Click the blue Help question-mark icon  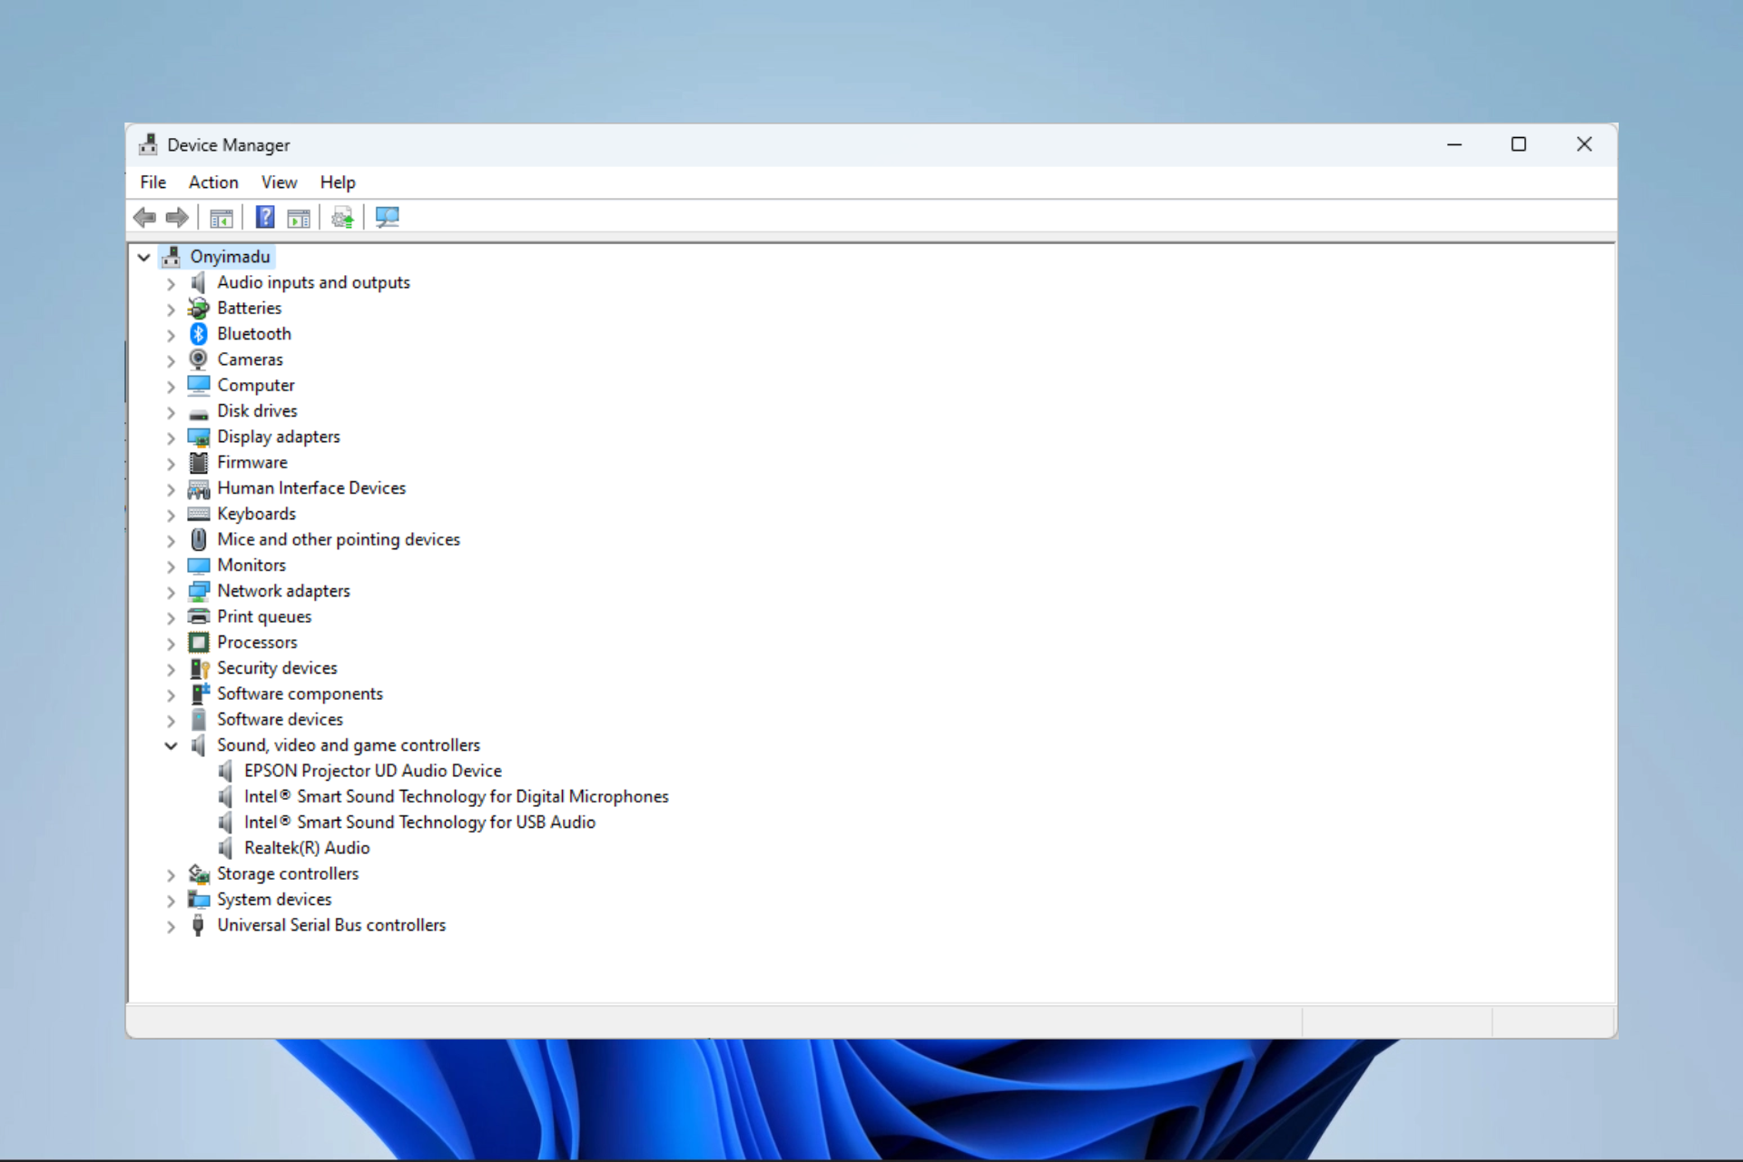[x=265, y=218]
